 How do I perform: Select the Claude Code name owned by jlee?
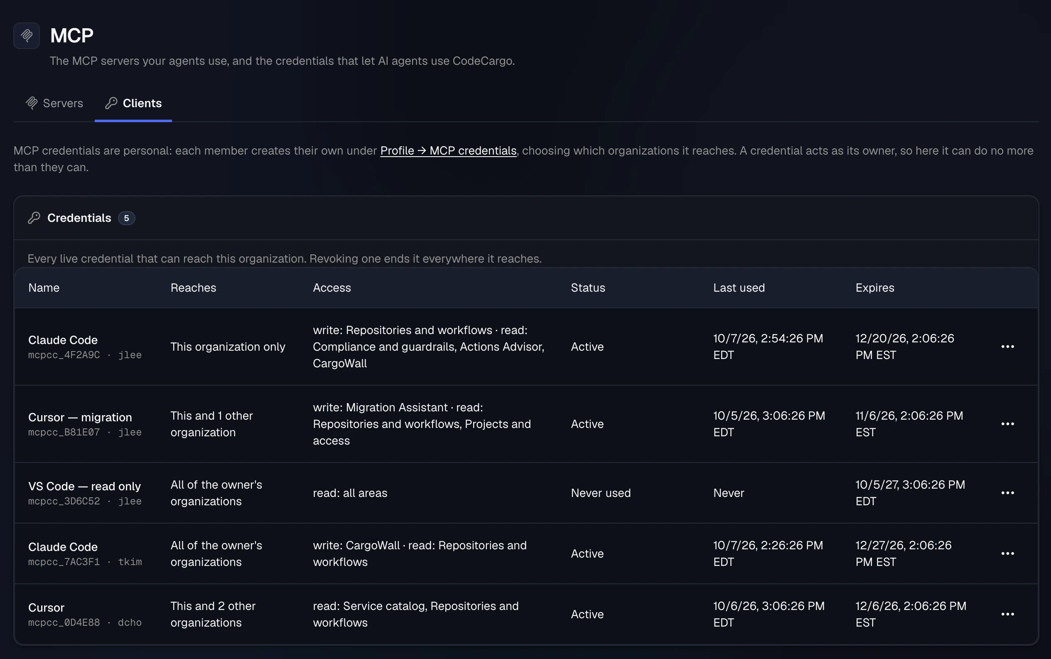63,340
